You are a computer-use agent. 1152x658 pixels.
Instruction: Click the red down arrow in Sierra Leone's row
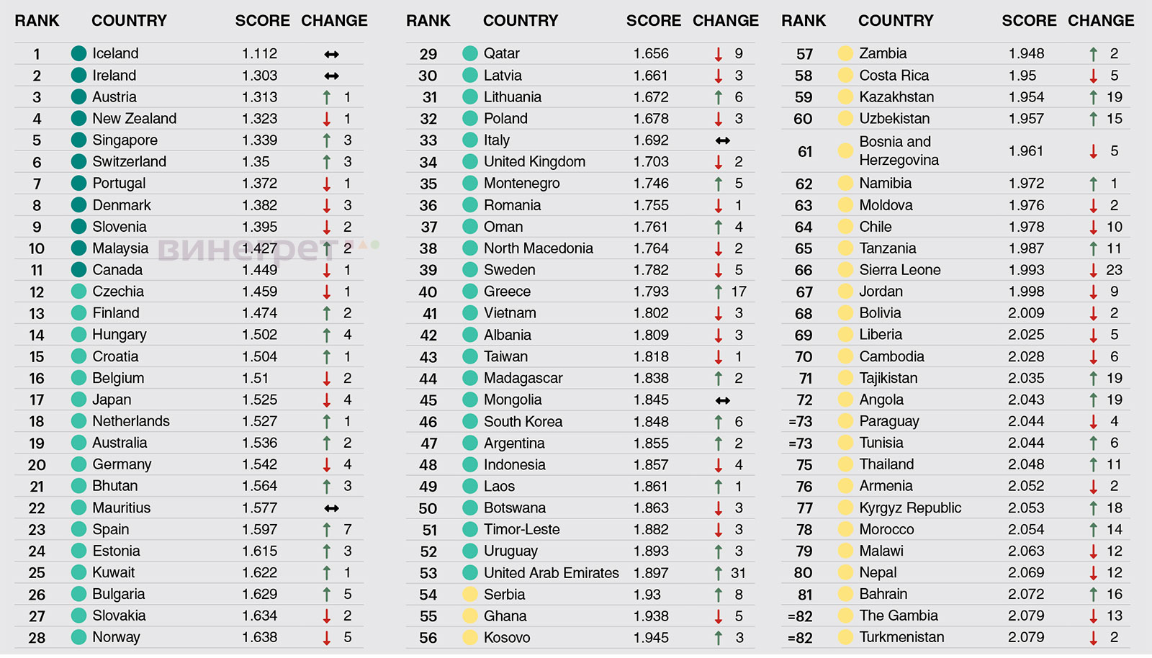pyautogui.click(x=1094, y=270)
